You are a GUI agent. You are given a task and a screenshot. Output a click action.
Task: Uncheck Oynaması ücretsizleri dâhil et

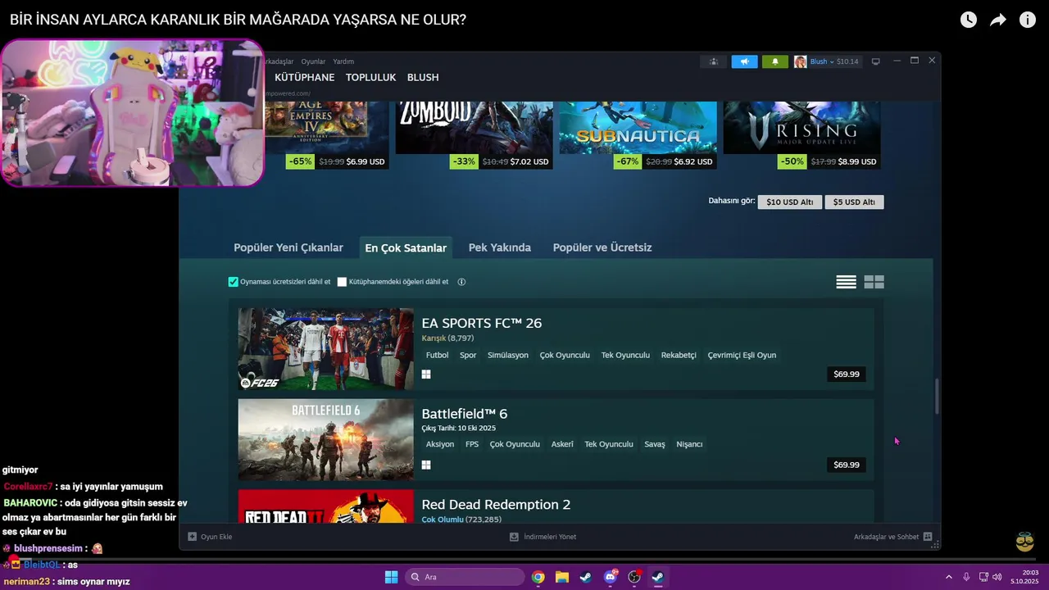[x=233, y=282]
